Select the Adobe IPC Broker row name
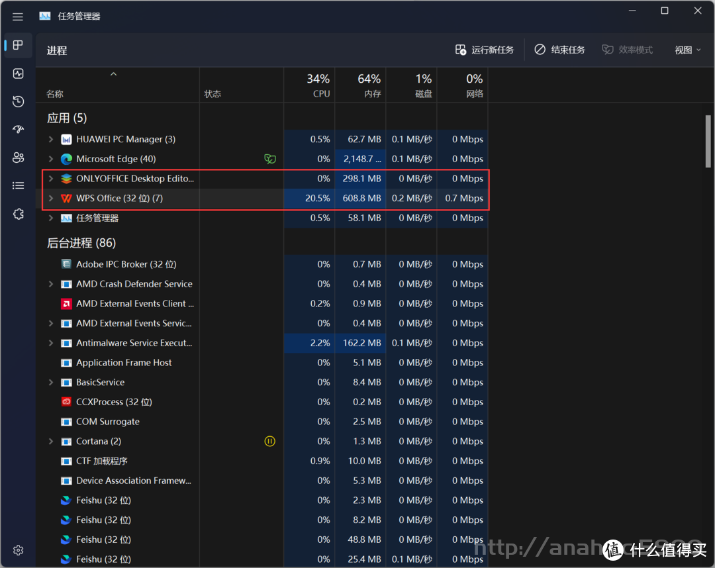 coord(126,264)
